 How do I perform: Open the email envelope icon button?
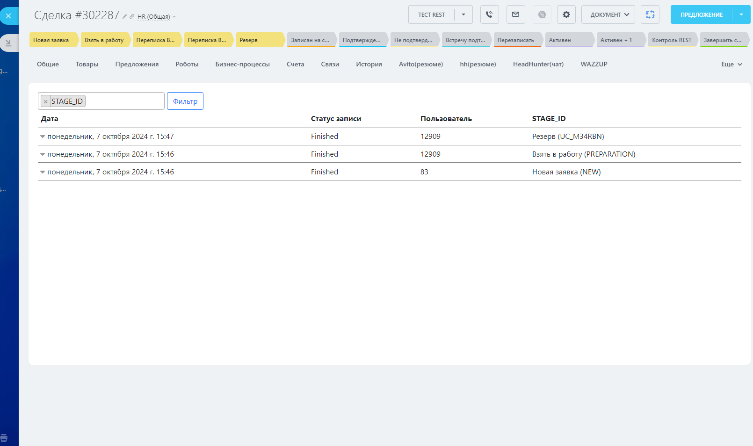(x=515, y=14)
